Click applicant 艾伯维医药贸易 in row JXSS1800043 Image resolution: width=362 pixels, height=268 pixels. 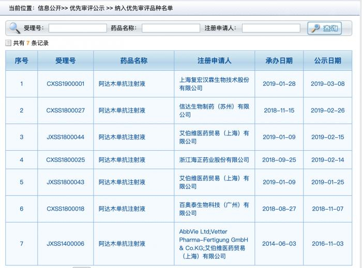214,182
